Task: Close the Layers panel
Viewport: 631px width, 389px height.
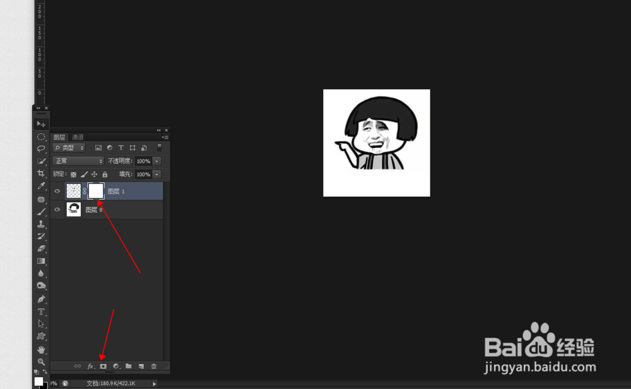Action: click(166, 130)
